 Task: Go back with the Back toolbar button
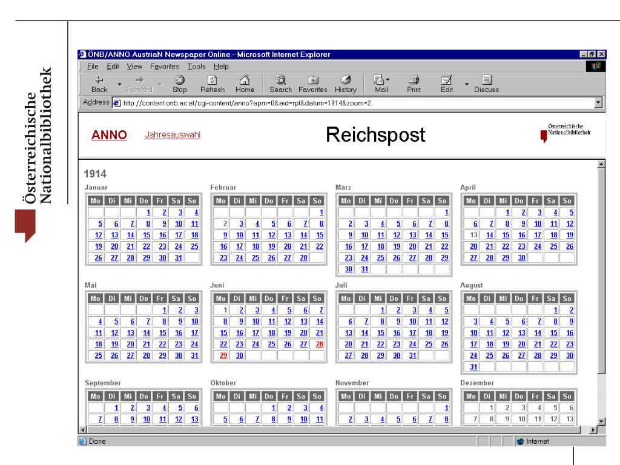(x=99, y=84)
